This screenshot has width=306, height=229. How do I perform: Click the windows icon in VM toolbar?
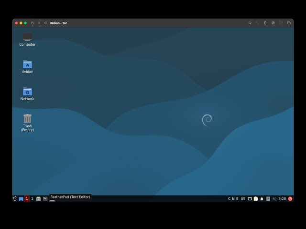point(289,23)
